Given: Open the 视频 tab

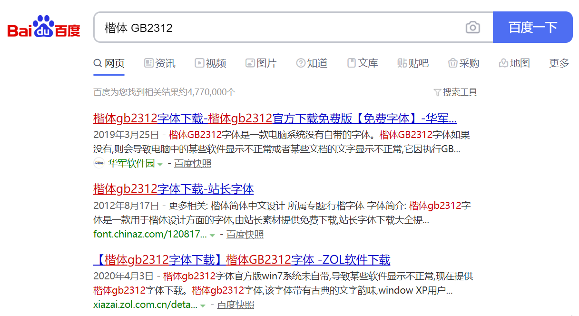Looking at the screenshot, I should click(210, 63).
